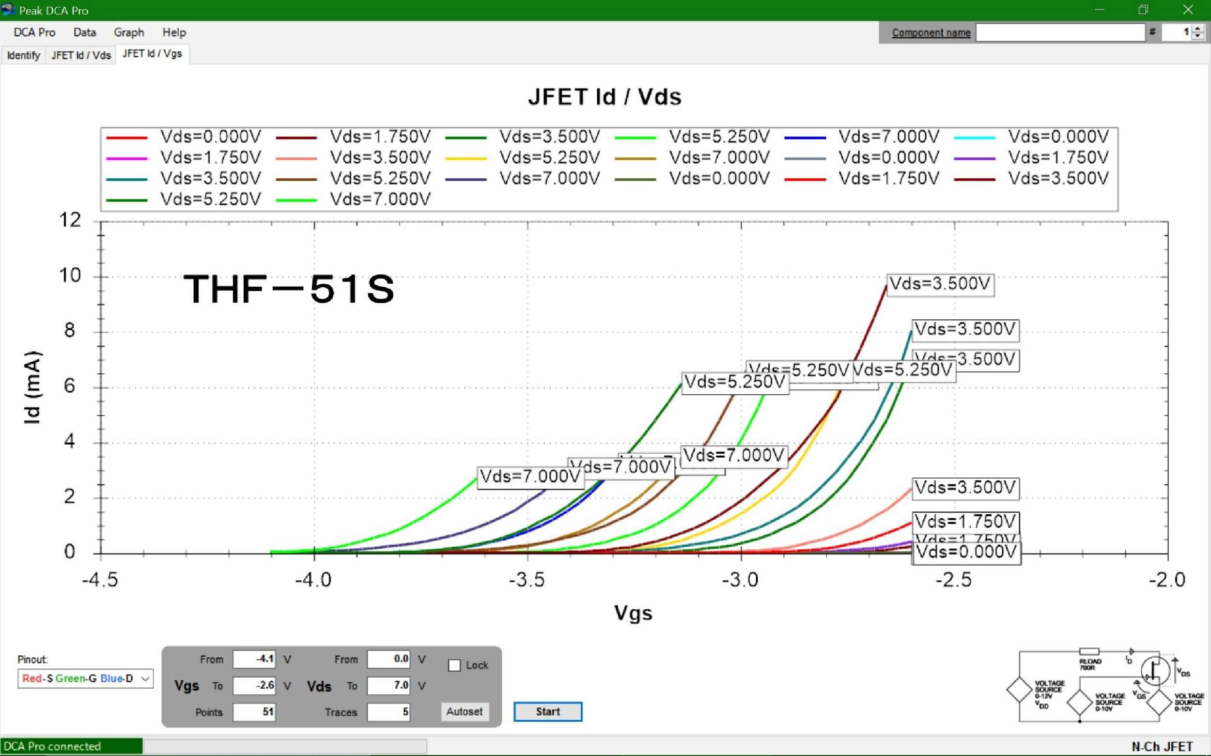This screenshot has width=1211, height=756.
Task: Click the Component name text field
Action: click(1059, 32)
